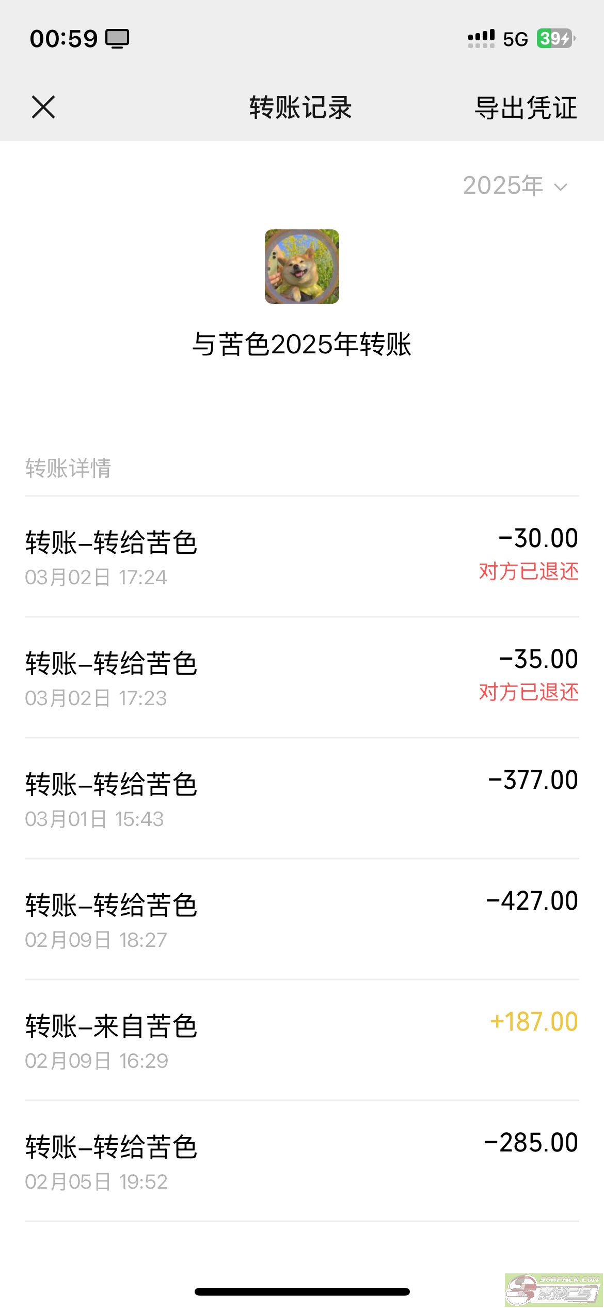Tap the 5G signal indicator

coord(515,39)
